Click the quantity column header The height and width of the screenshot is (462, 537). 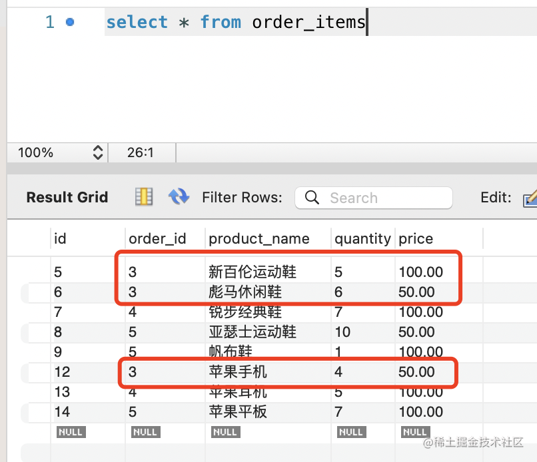362,238
